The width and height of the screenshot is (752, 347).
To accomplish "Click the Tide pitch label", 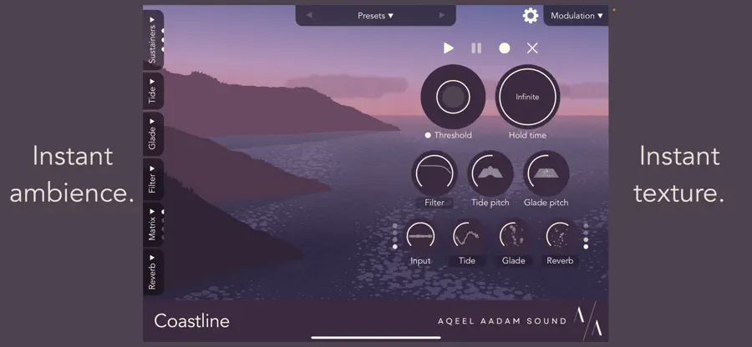I will (x=490, y=203).
